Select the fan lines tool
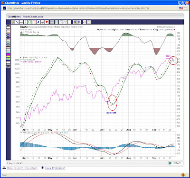 (x=61, y=22)
